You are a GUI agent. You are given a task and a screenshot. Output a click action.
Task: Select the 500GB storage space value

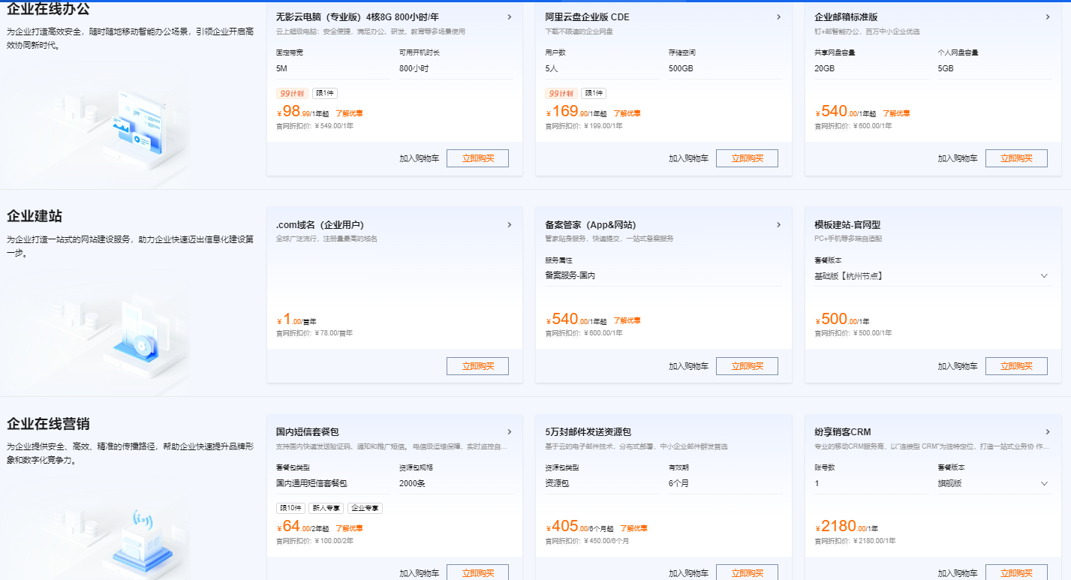(x=681, y=68)
